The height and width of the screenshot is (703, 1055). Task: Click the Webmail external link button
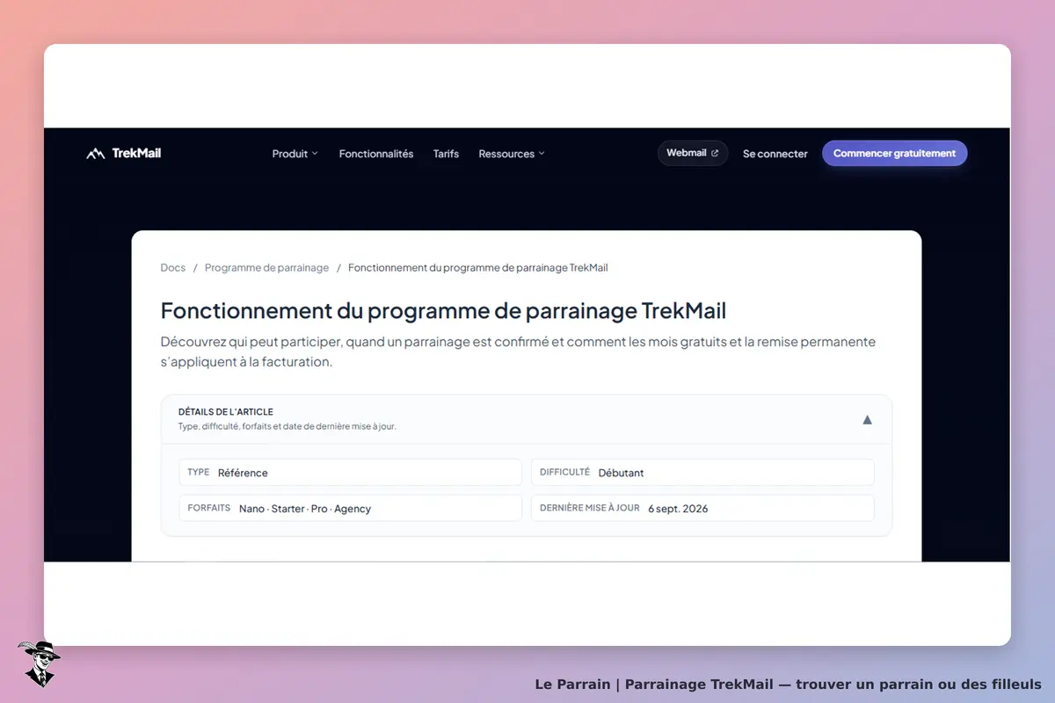click(693, 153)
